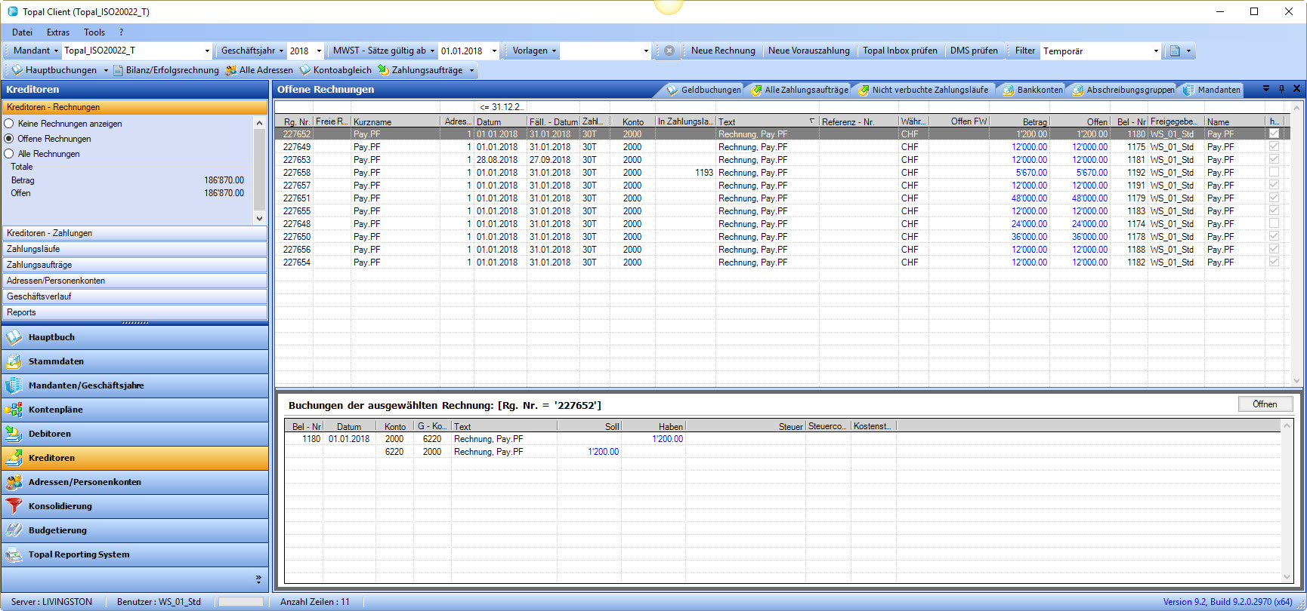Toggle checkbox for invoice 227658 row
The image size is (1307, 611).
click(x=1274, y=173)
